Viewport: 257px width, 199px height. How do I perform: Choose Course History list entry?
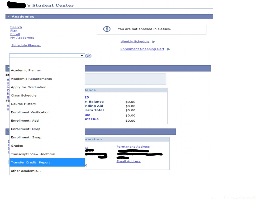click(23, 104)
